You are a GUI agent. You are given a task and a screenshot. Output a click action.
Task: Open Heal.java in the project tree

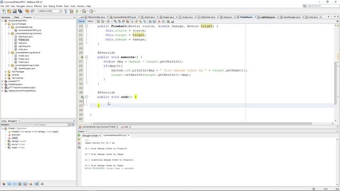(22, 43)
